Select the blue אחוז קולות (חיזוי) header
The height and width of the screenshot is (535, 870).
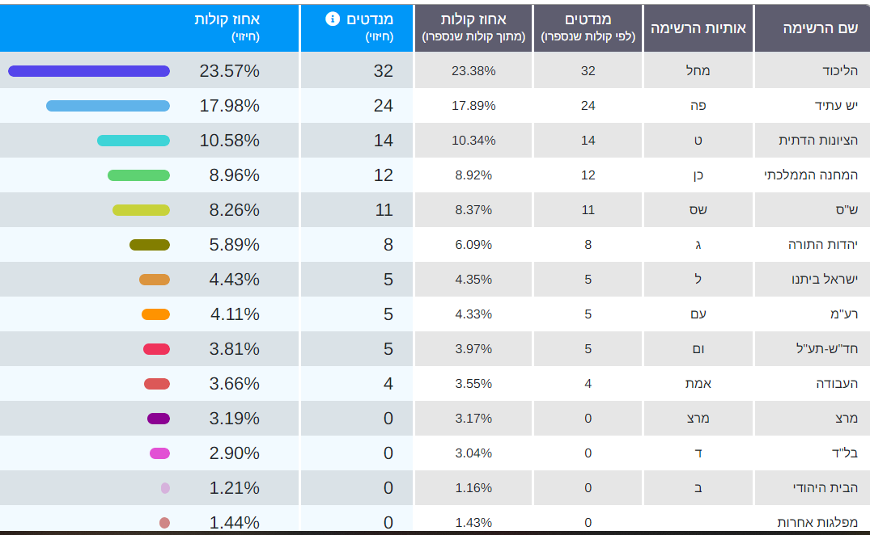[227, 27]
